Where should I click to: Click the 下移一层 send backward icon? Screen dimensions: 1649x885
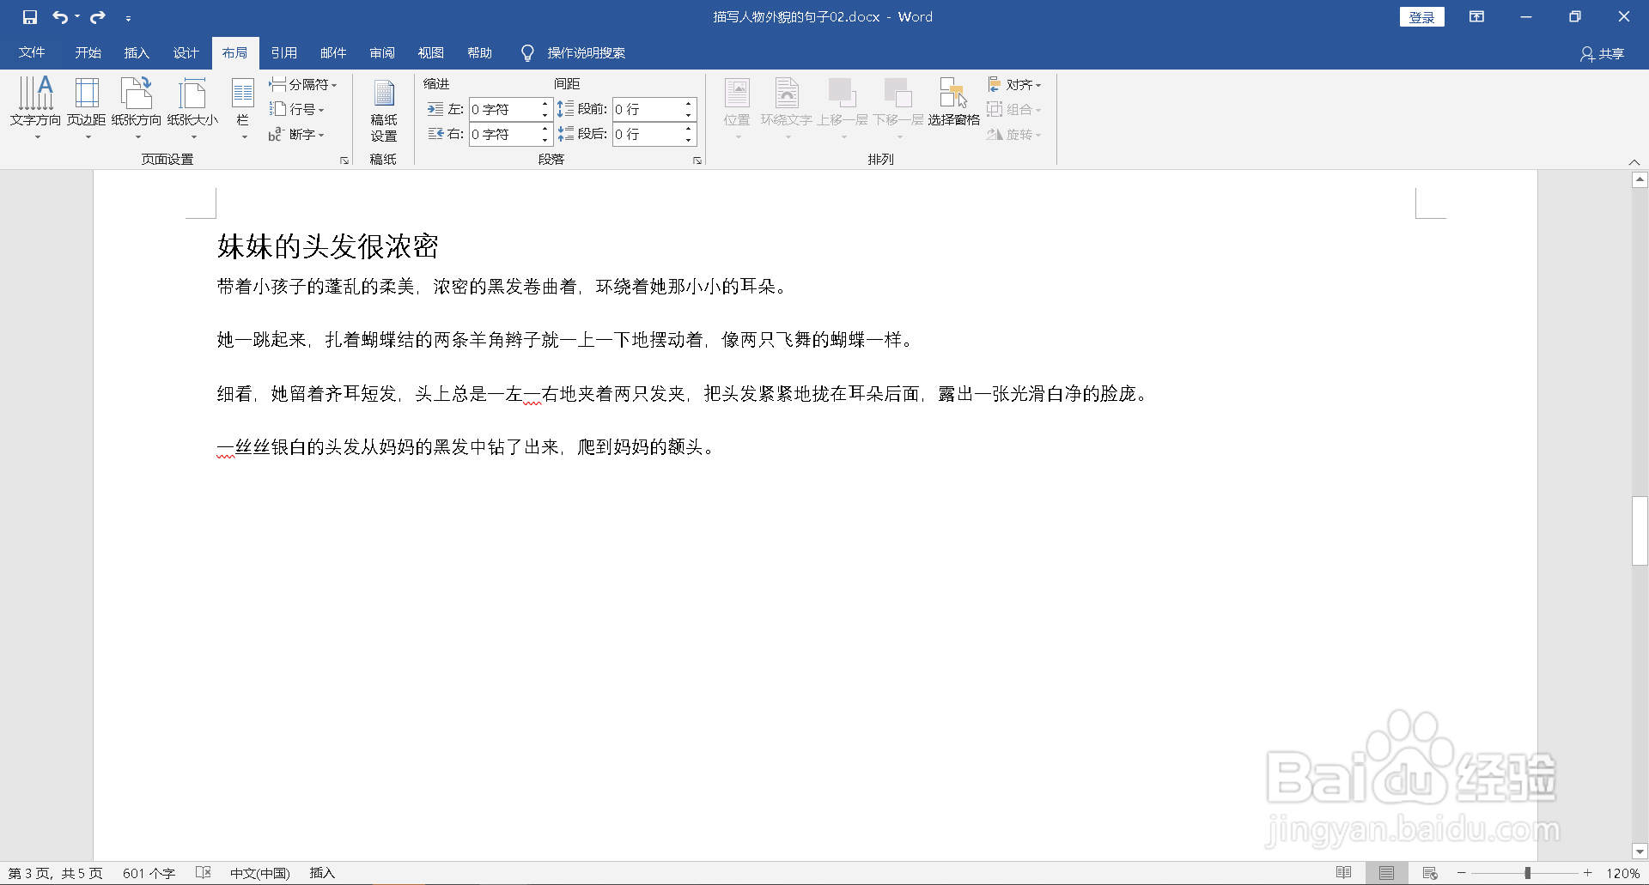tap(898, 93)
